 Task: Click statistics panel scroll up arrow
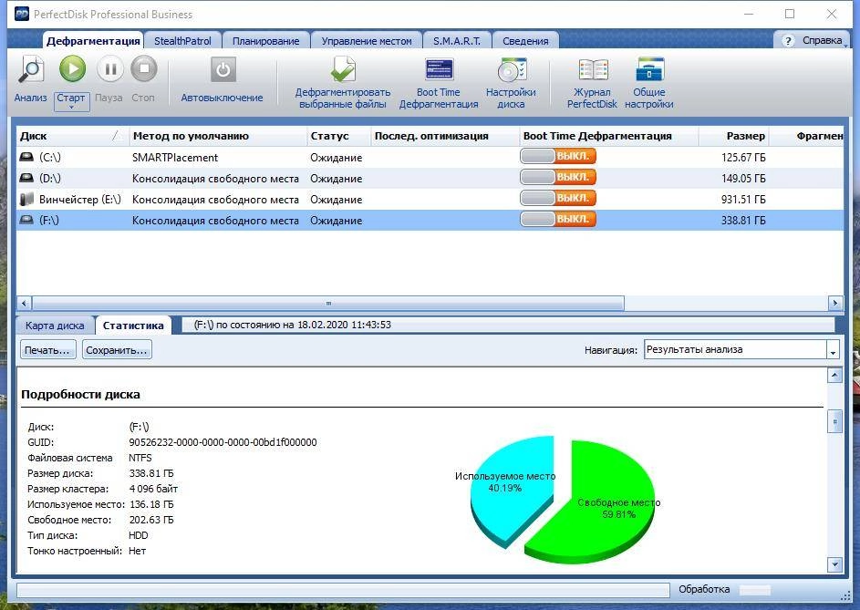(834, 376)
